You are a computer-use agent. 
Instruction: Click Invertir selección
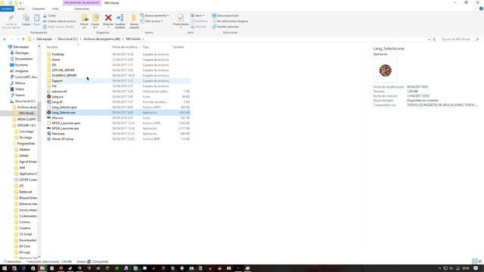coord(225,26)
